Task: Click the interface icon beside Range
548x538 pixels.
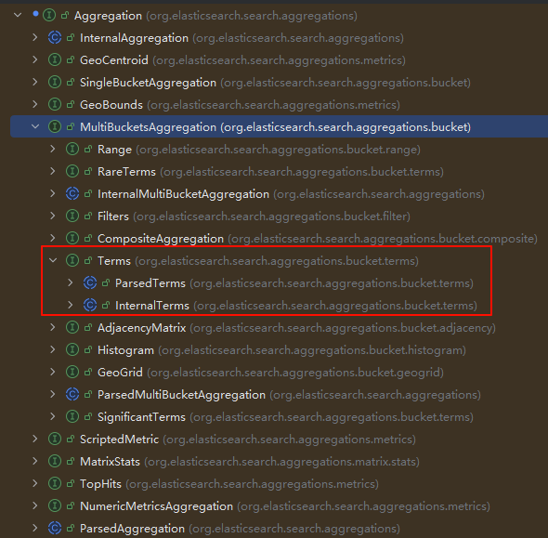Action: pos(72,149)
